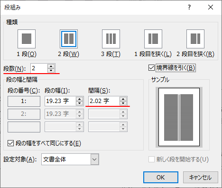The width and height of the screenshot is (222, 188).
Task: Click the 2.02 字 spacing field
Action: point(104,101)
